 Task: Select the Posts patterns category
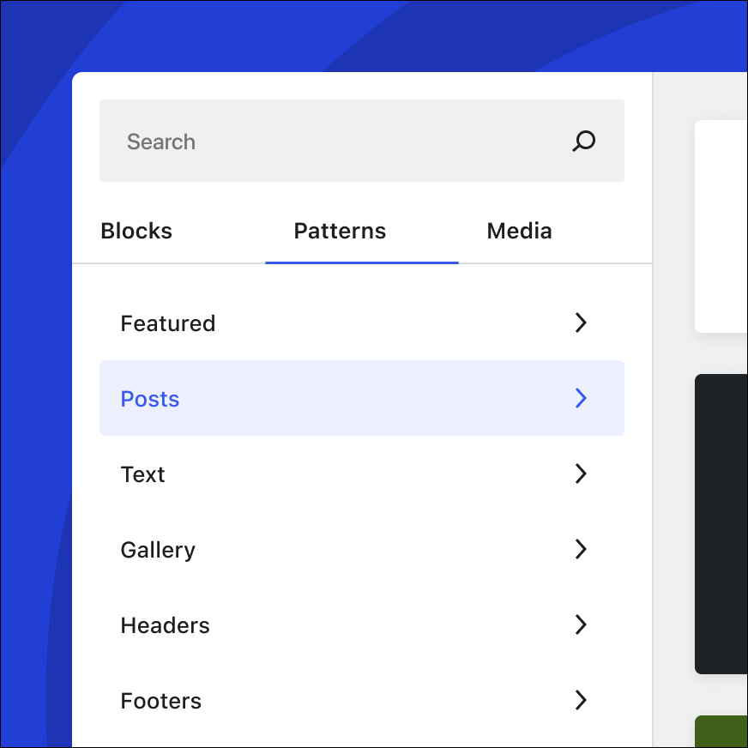150,399
